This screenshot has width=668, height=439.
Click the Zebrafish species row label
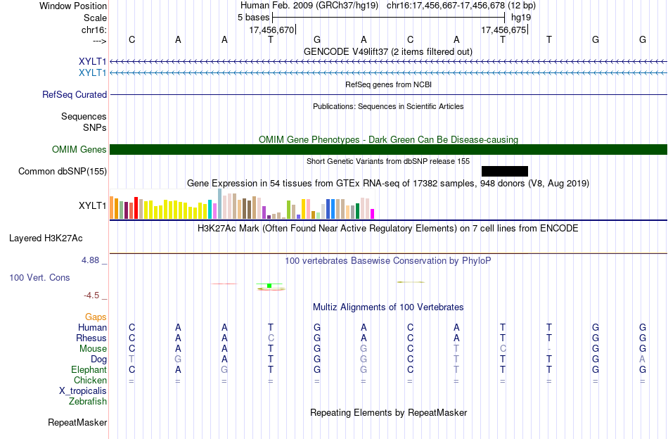(88, 402)
